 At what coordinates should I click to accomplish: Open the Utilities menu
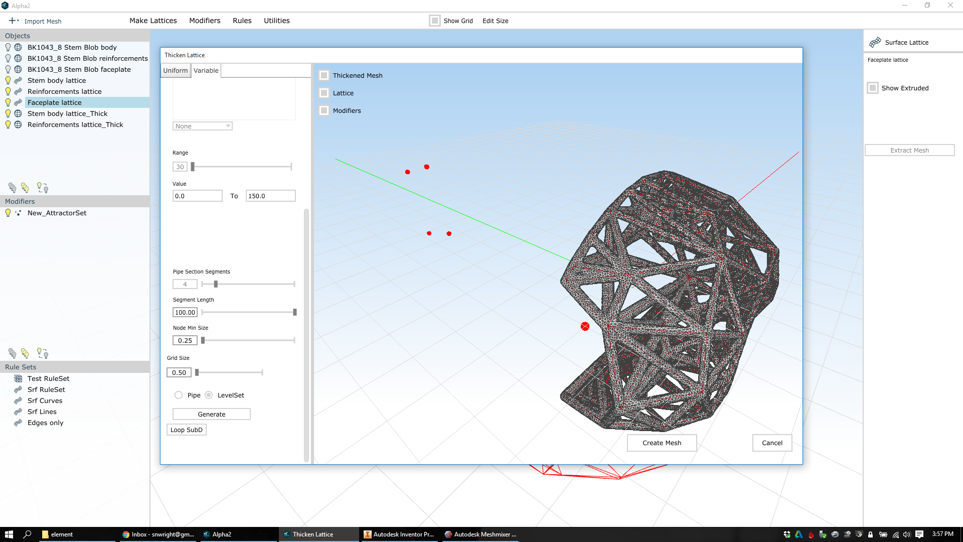[x=276, y=21]
